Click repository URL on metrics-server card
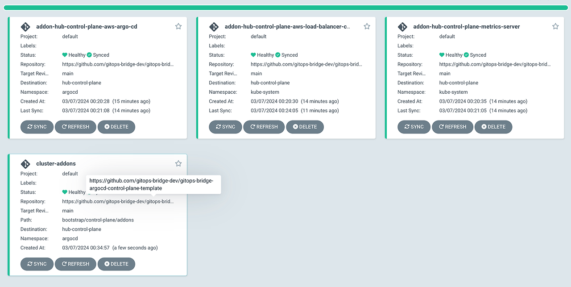This screenshot has height=287, width=571. click(x=495, y=64)
